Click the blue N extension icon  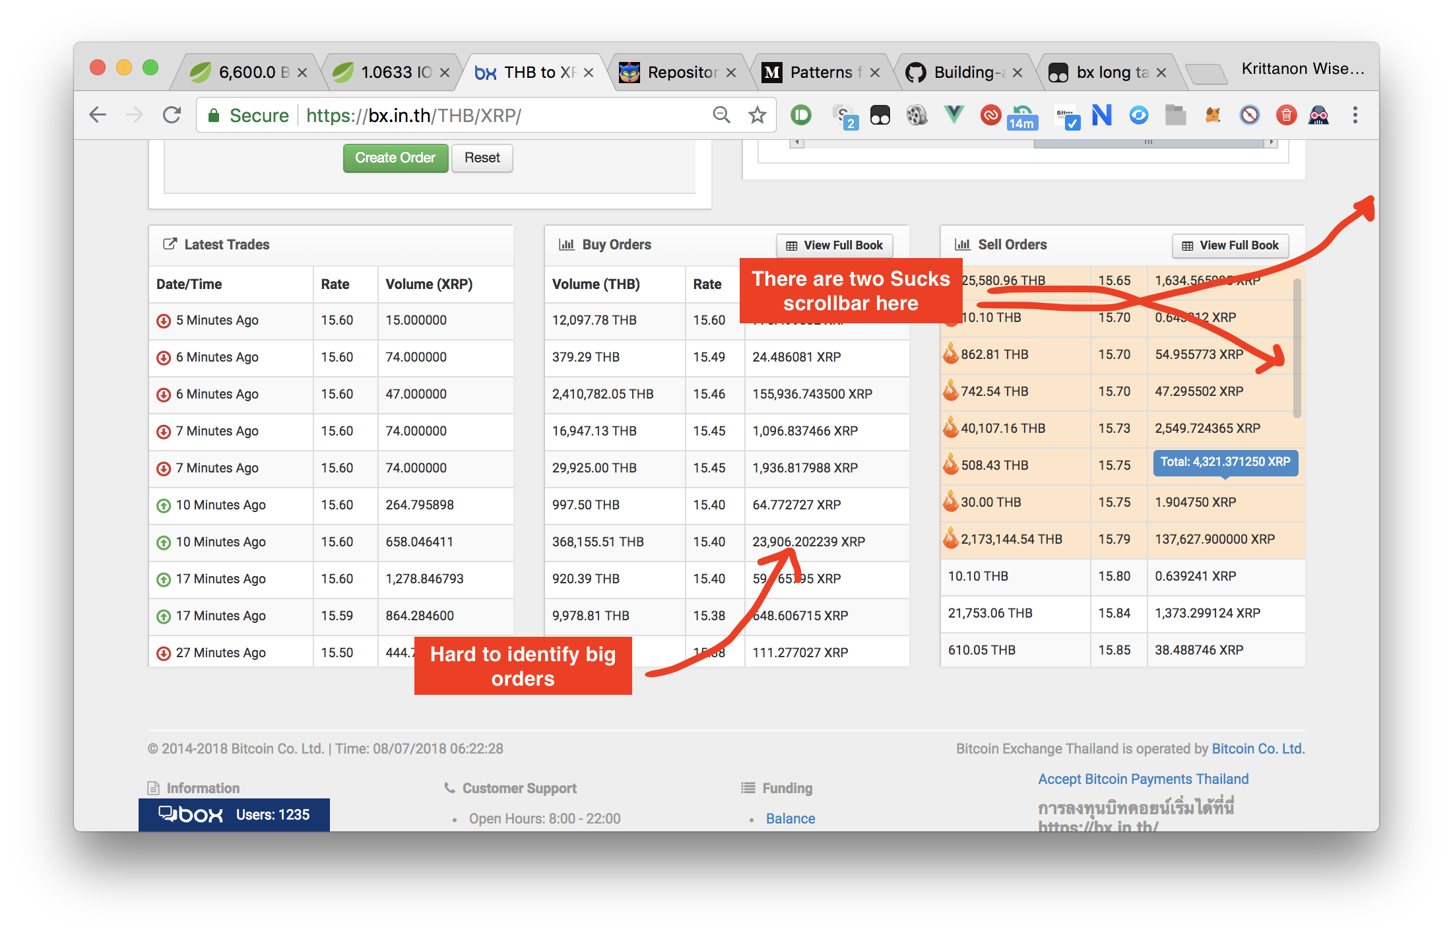click(1101, 115)
